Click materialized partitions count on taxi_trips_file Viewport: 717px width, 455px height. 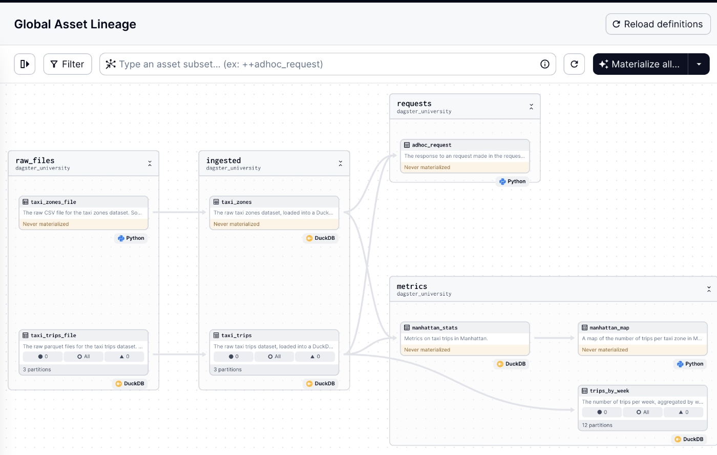click(x=43, y=357)
